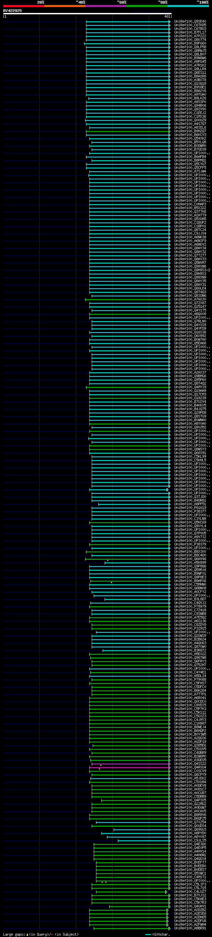Open hit UniRef100_B8LKZ6
The height and width of the screenshot is (937, 212).
pos(190,98)
